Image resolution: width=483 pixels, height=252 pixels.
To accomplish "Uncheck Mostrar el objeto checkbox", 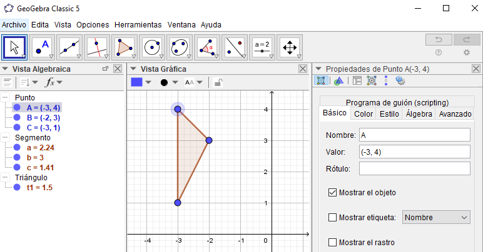I will [332, 192].
